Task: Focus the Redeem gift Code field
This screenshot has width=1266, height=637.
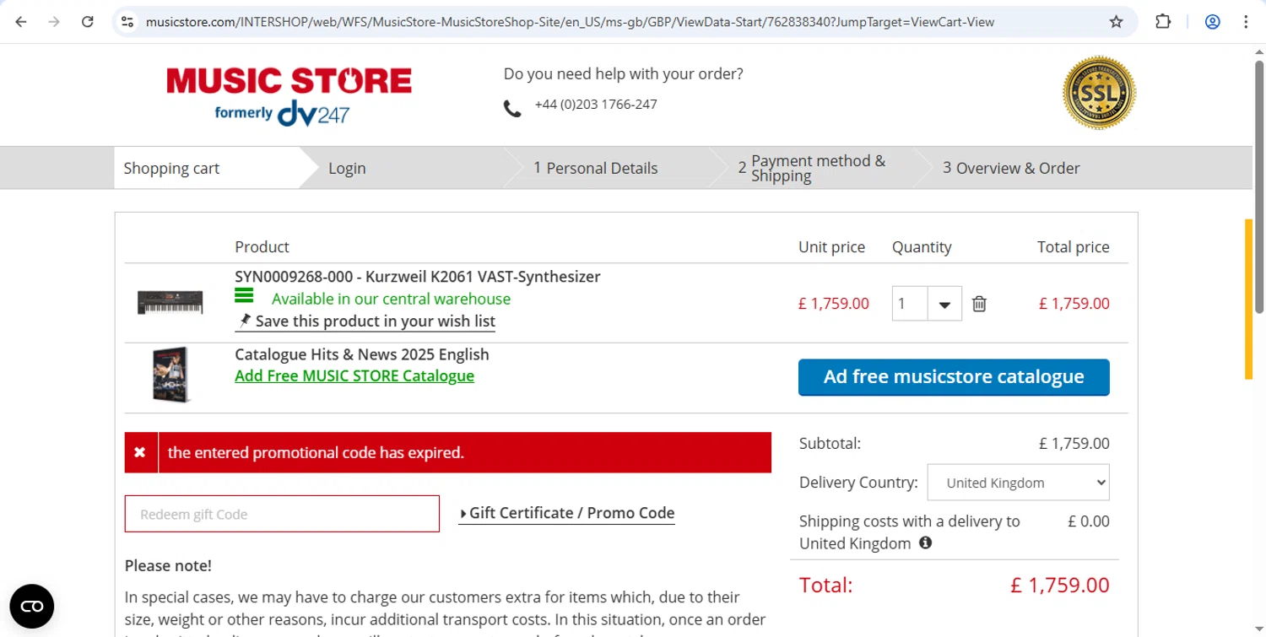Action: (282, 514)
